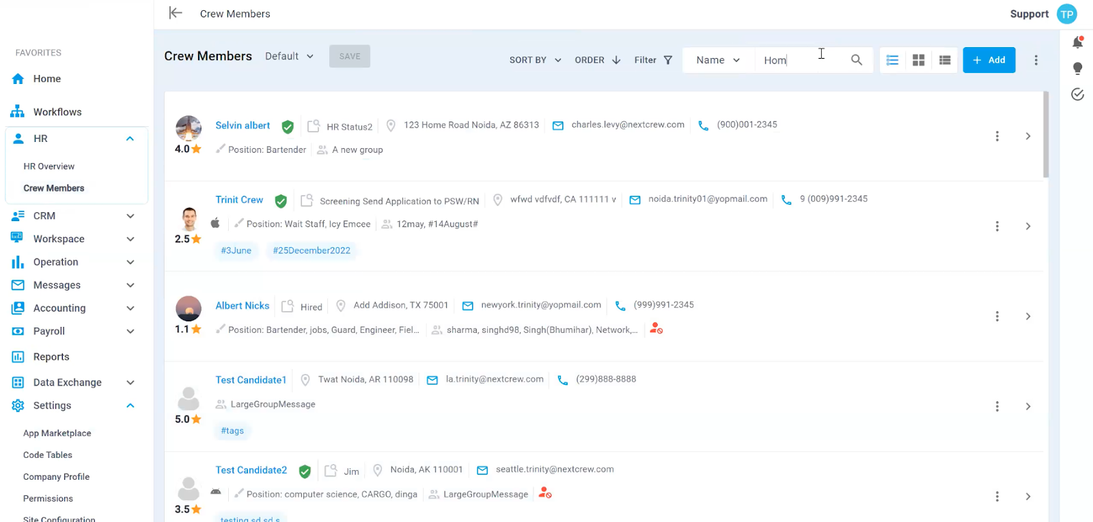Click the search magnifier icon
Viewport: 1093px width, 522px height.
tap(856, 60)
